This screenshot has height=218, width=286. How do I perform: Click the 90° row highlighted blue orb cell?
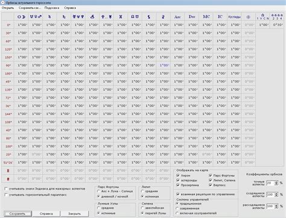click(164, 65)
